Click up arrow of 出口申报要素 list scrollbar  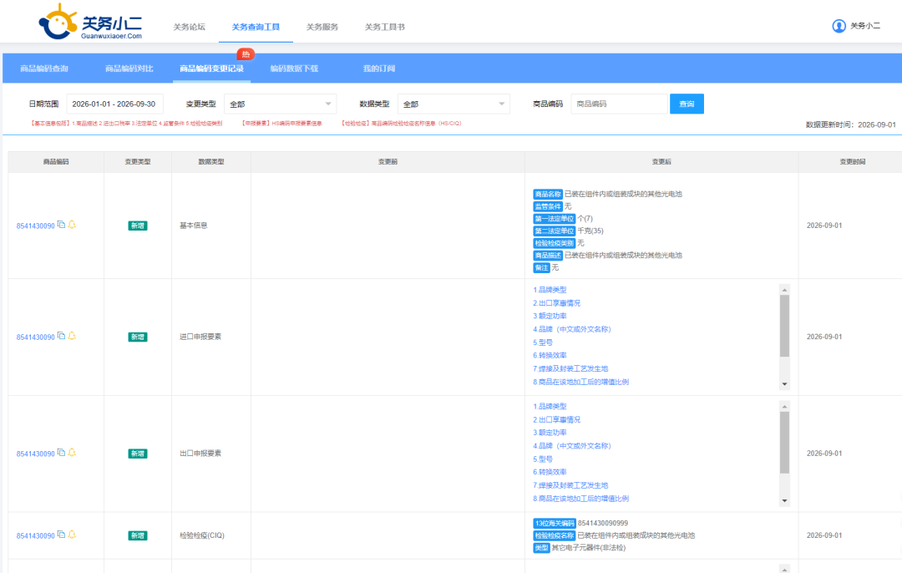point(784,406)
